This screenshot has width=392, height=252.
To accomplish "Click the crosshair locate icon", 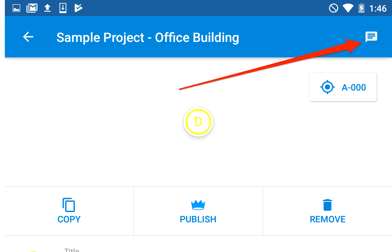I will click(x=327, y=87).
